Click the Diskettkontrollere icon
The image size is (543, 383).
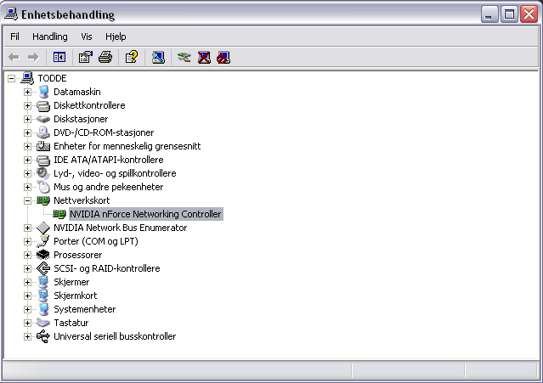pyautogui.click(x=43, y=105)
